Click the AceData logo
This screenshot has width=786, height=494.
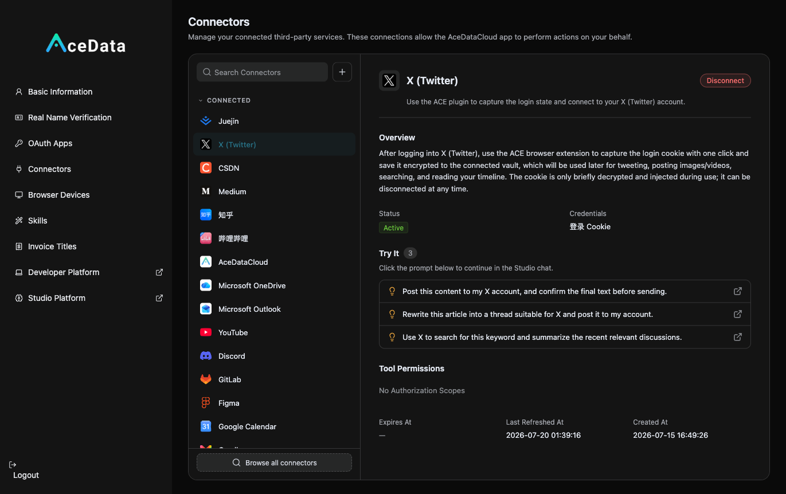tap(85, 44)
